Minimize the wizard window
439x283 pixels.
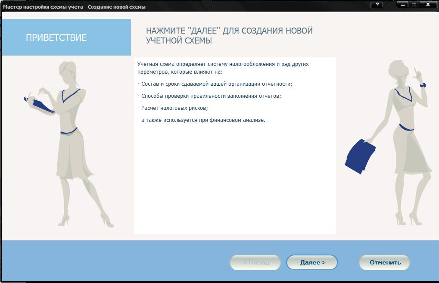[x=403, y=4]
